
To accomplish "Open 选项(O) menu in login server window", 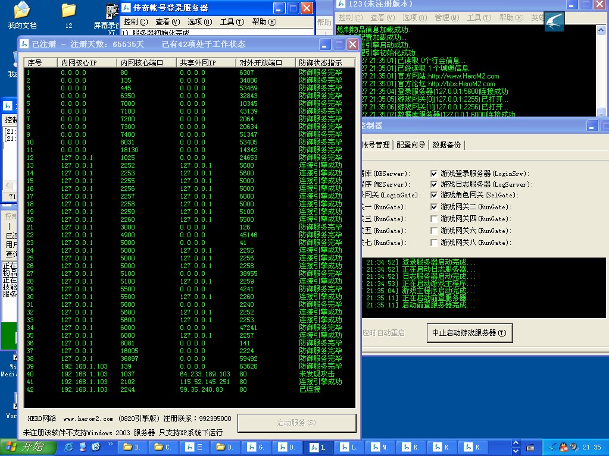I will click(x=199, y=22).
